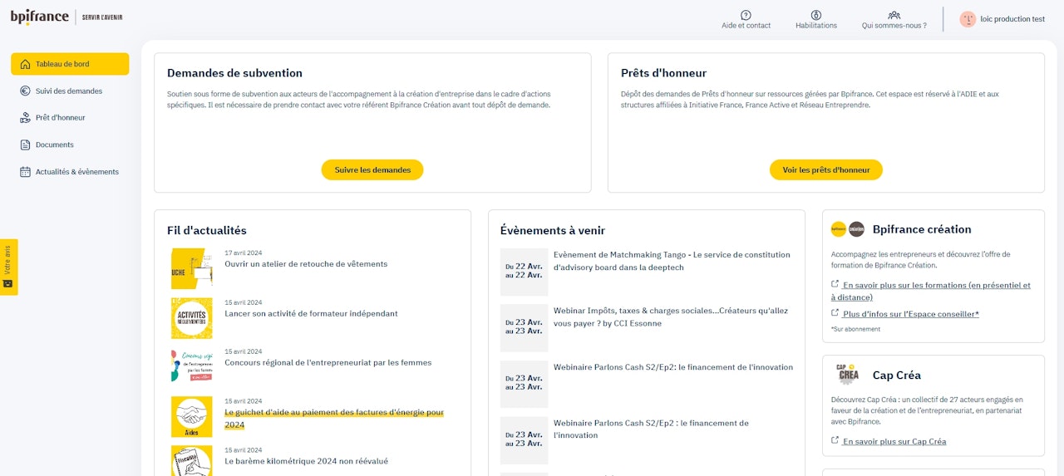Open news Ouvrir un atelier de retouche de vêtements
Screen dimensions: 1064x476
[306, 264]
